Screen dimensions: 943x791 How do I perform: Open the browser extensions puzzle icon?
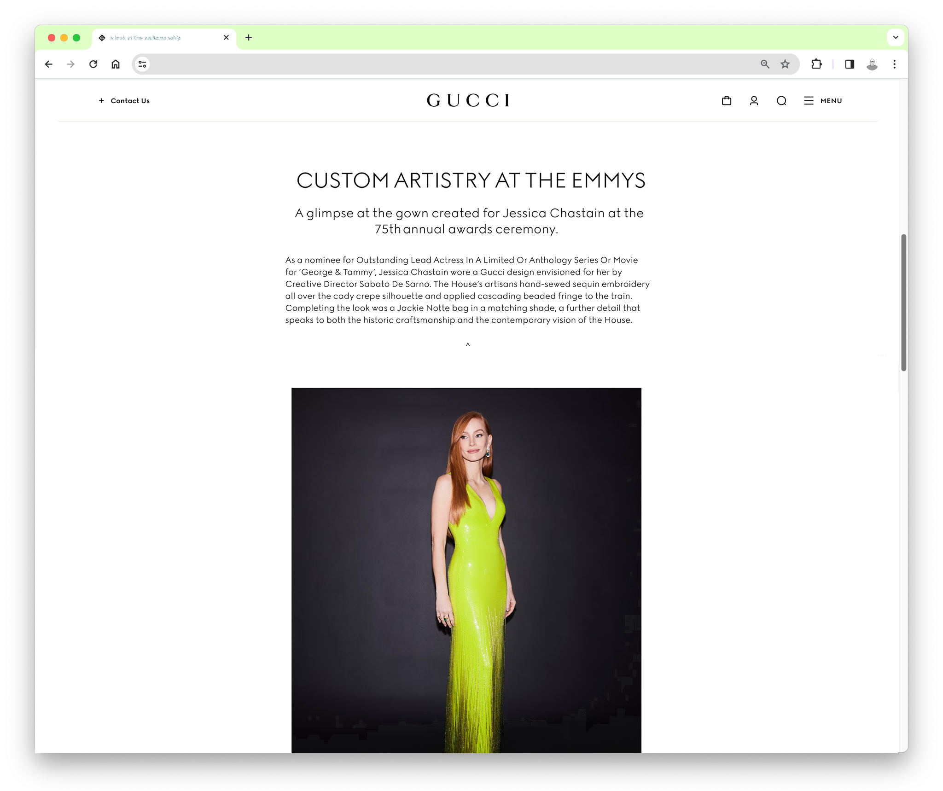coord(816,64)
